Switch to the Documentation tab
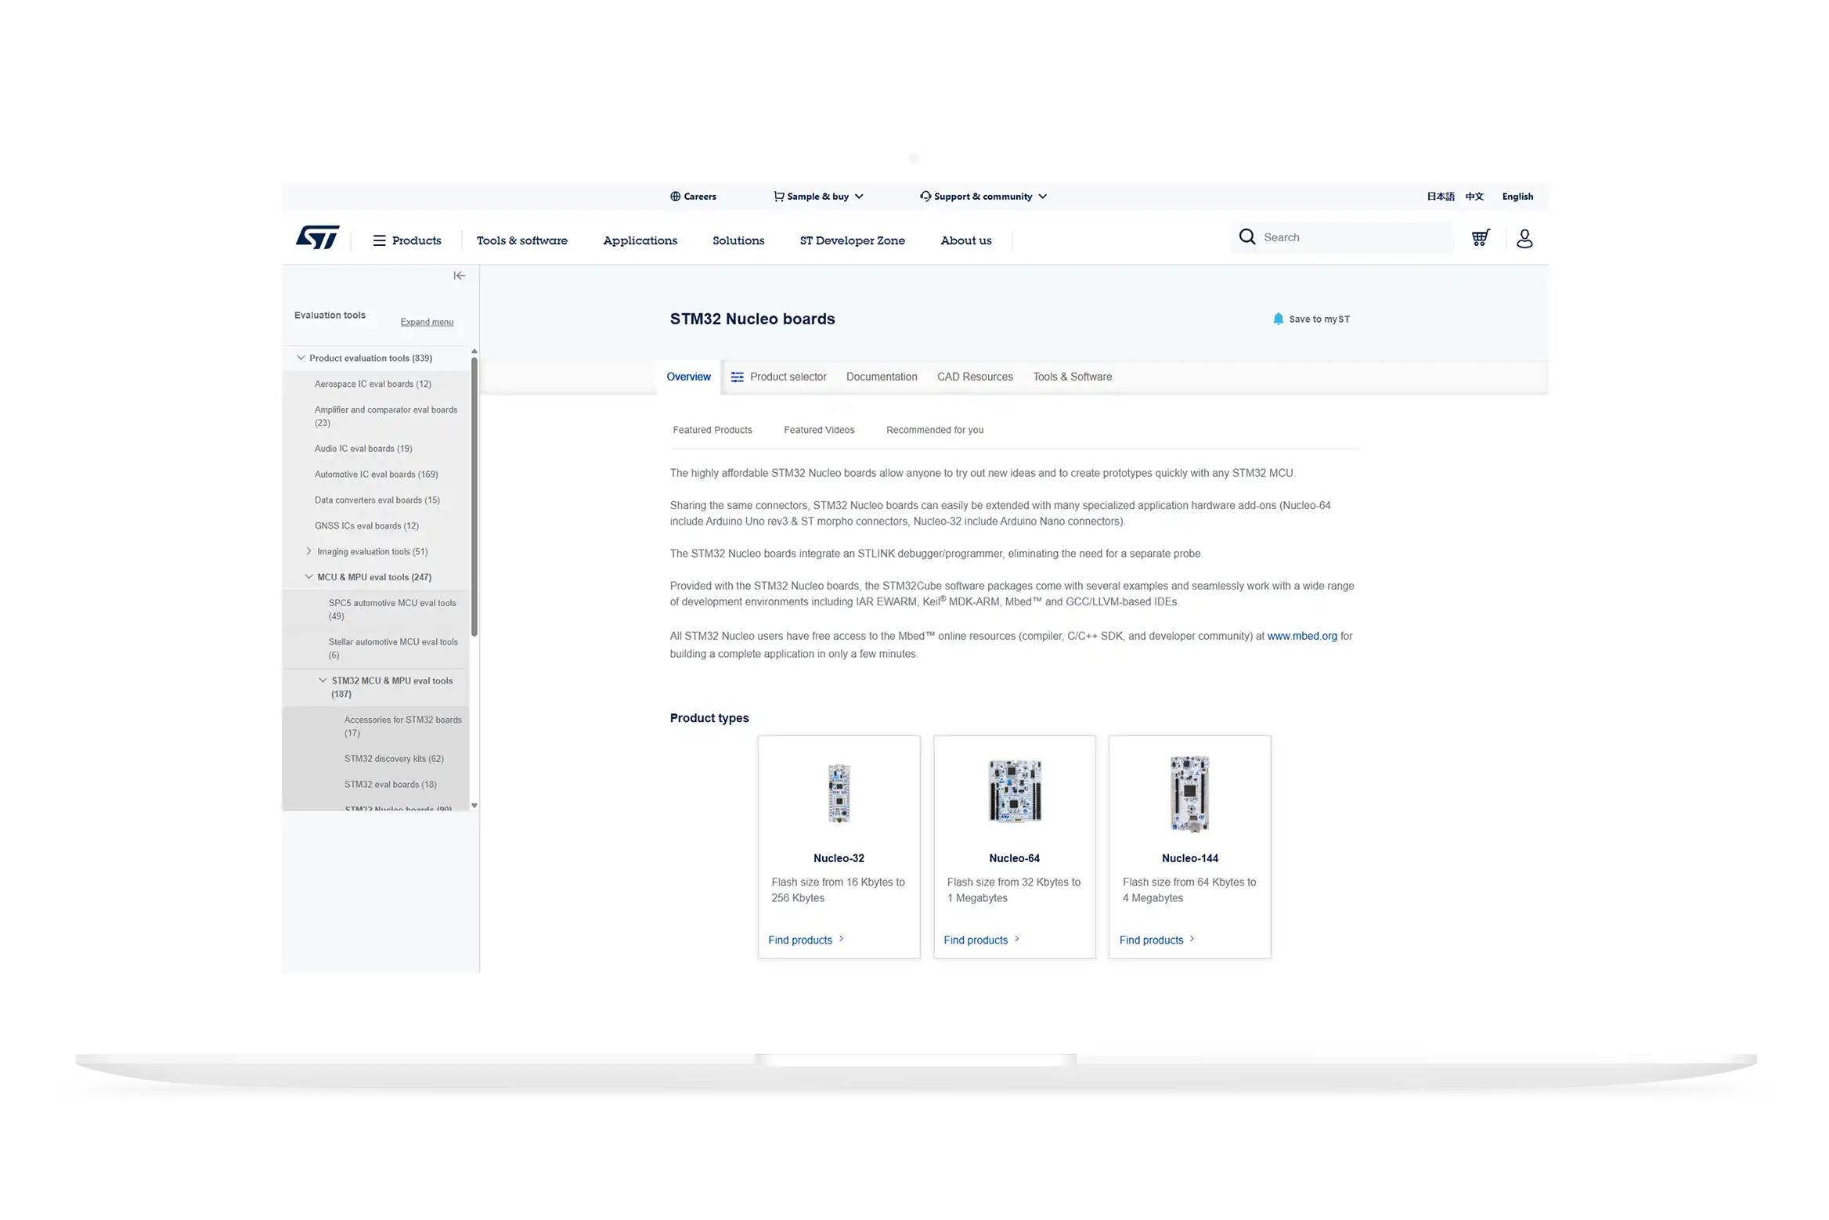This screenshot has width=1829, height=1220. click(882, 377)
